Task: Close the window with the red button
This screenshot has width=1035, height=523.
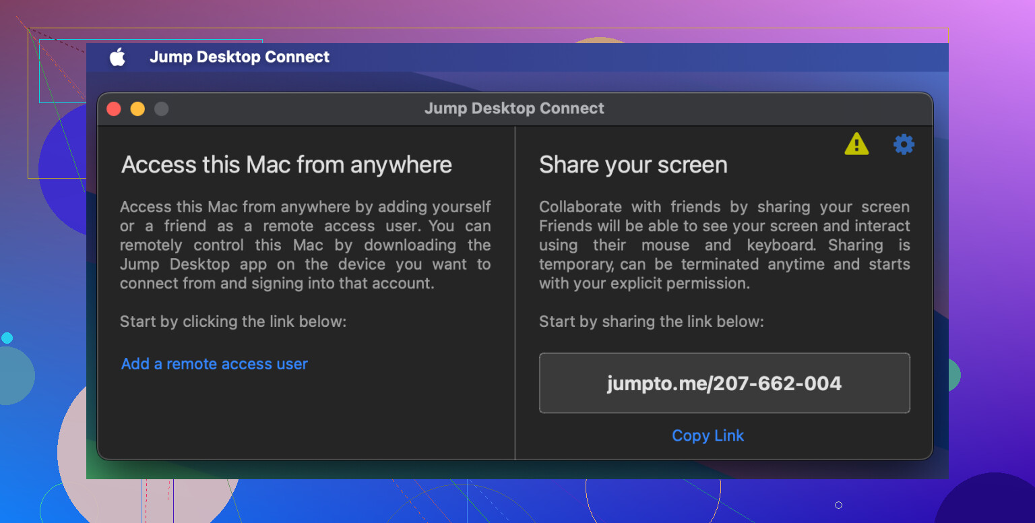Action: click(x=114, y=109)
